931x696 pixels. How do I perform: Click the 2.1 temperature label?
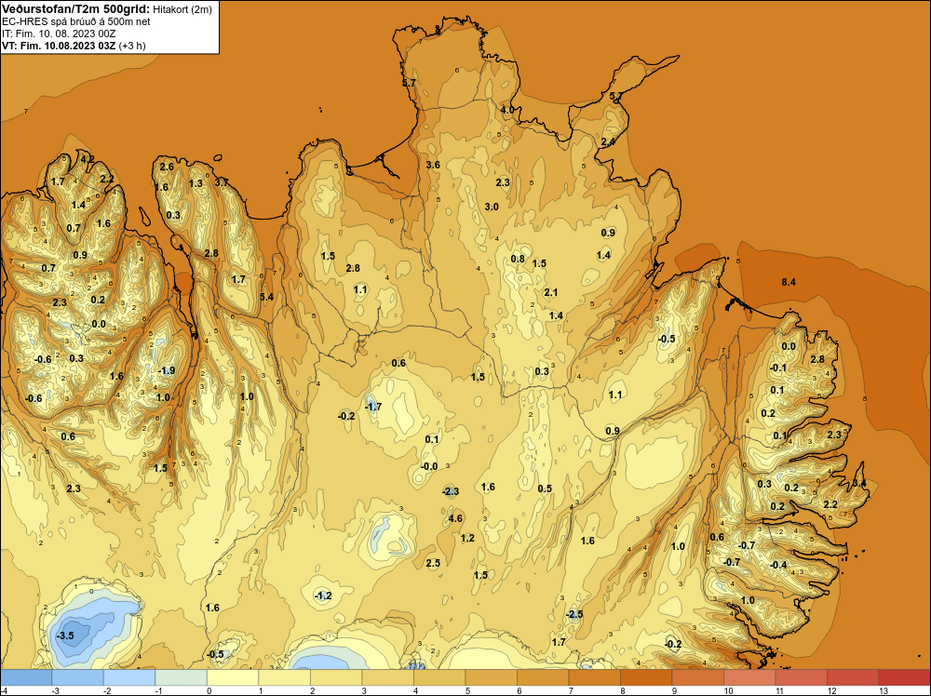coord(551,292)
